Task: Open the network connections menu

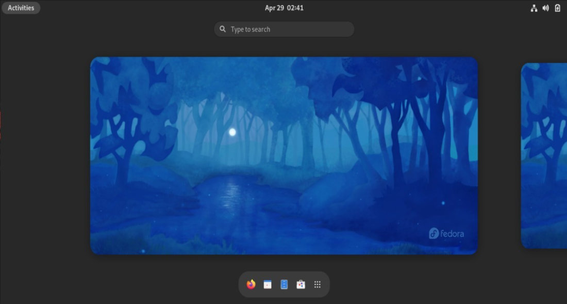Action: (534, 7)
